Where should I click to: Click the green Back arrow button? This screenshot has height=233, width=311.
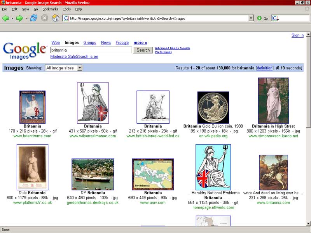click(x=5, y=18)
